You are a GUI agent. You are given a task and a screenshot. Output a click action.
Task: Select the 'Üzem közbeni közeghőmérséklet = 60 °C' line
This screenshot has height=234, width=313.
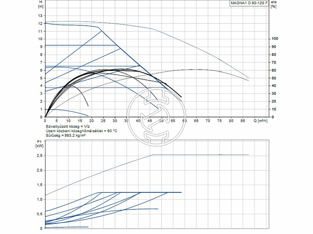[x=81, y=131]
